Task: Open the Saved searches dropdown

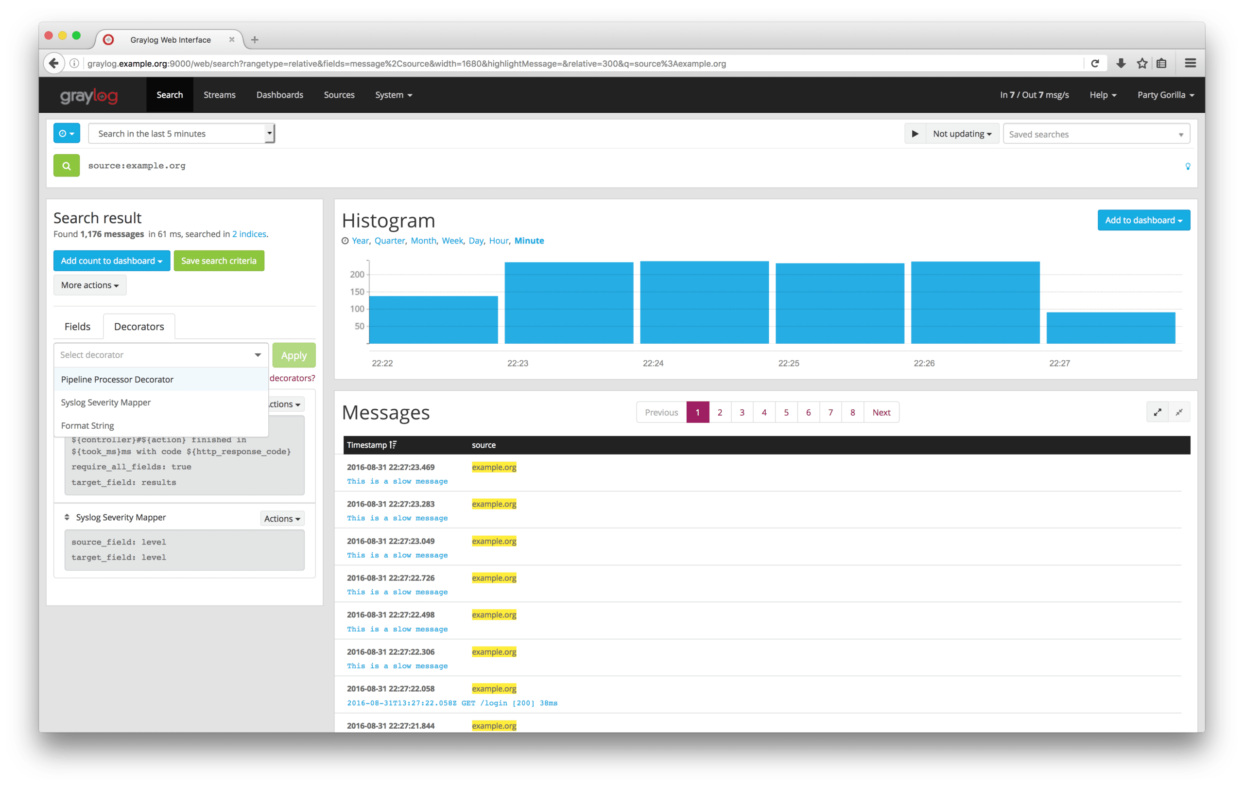Action: click(x=1096, y=134)
